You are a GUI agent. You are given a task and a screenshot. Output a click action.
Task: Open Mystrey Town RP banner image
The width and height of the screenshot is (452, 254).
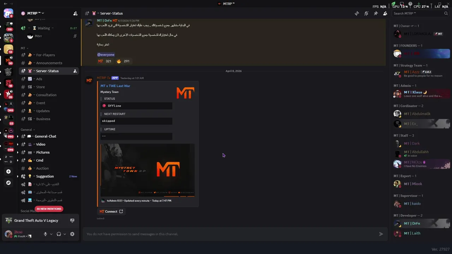[x=148, y=170]
